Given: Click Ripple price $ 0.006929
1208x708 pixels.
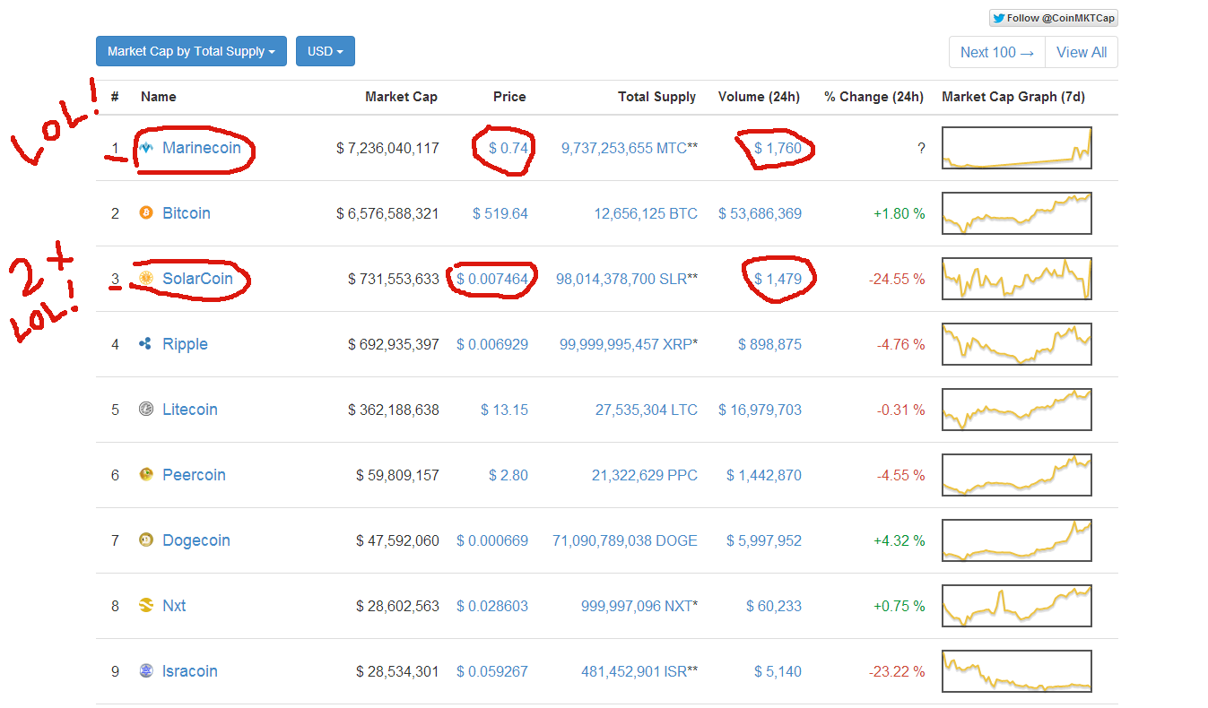Looking at the screenshot, I should tap(492, 344).
